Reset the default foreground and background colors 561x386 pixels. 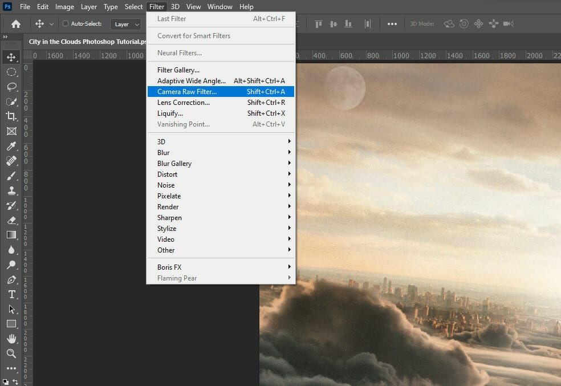click(6, 382)
